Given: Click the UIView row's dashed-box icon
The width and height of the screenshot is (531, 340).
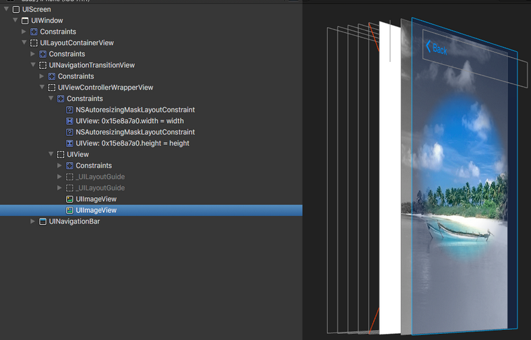Looking at the screenshot, I should (x=61, y=155).
